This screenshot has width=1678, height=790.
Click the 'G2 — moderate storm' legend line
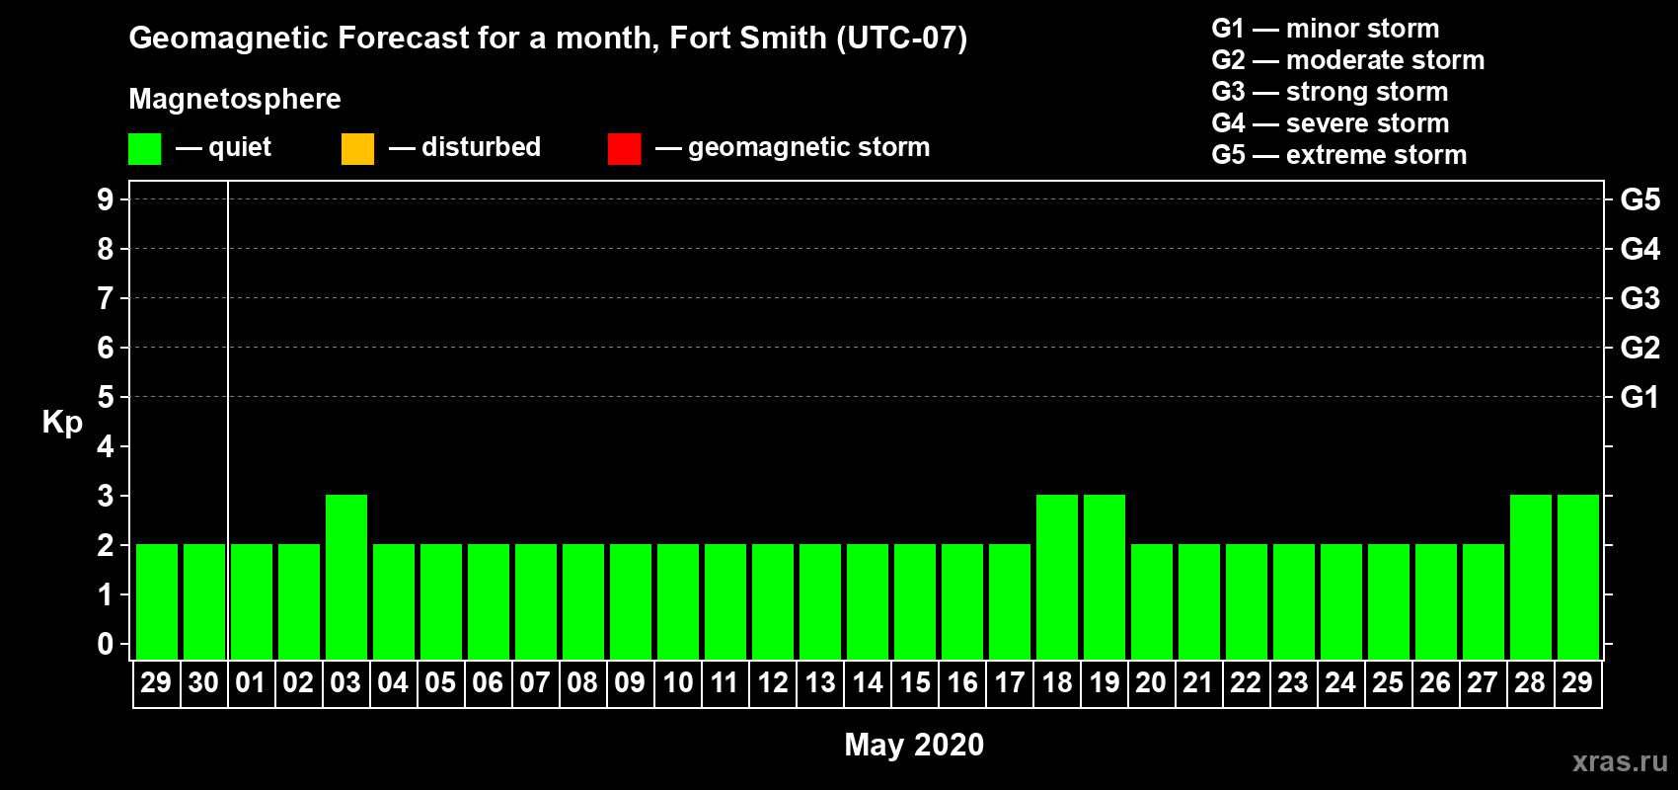1347,60
